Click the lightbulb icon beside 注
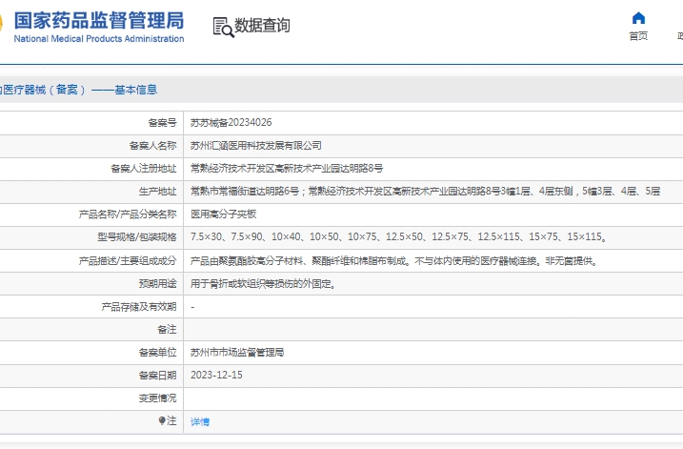This screenshot has height=449, width=683. (x=162, y=420)
